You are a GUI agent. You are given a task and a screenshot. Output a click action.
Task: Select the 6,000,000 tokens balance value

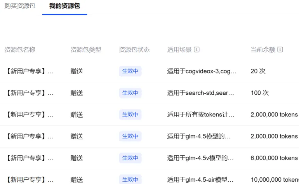coord(274,158)
